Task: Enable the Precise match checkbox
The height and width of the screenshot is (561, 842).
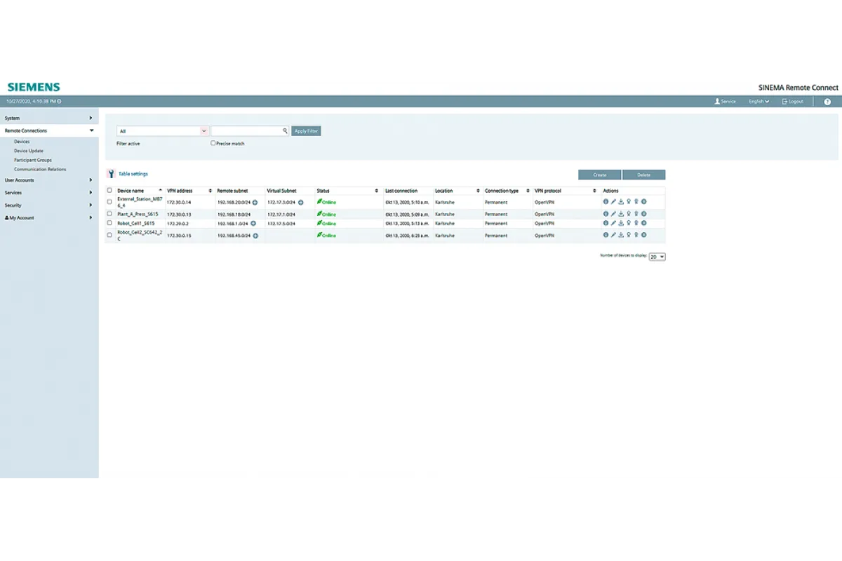Action: [213, 143]
